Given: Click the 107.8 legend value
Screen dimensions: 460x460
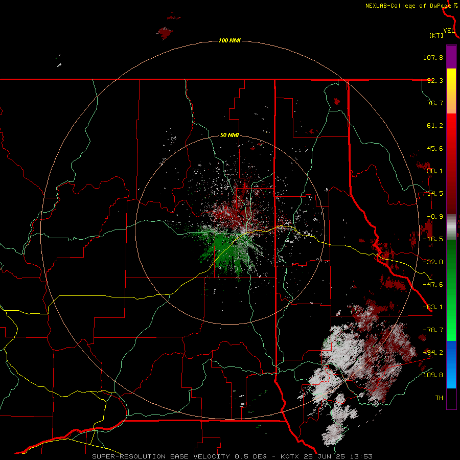Looking at the screenshot, I should pos(433,57).
